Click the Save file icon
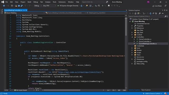 (x=19, y=6)
